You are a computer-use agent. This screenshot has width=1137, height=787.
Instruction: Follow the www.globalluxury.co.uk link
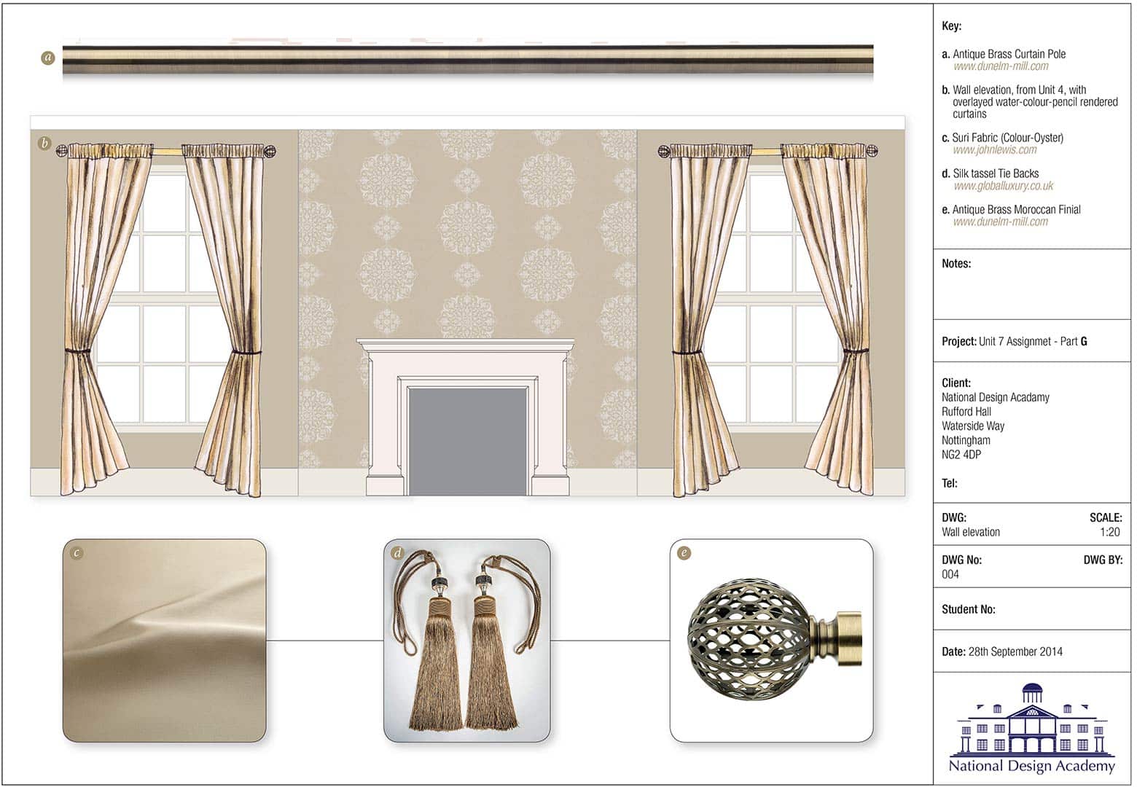click(x=1003, y=186)
